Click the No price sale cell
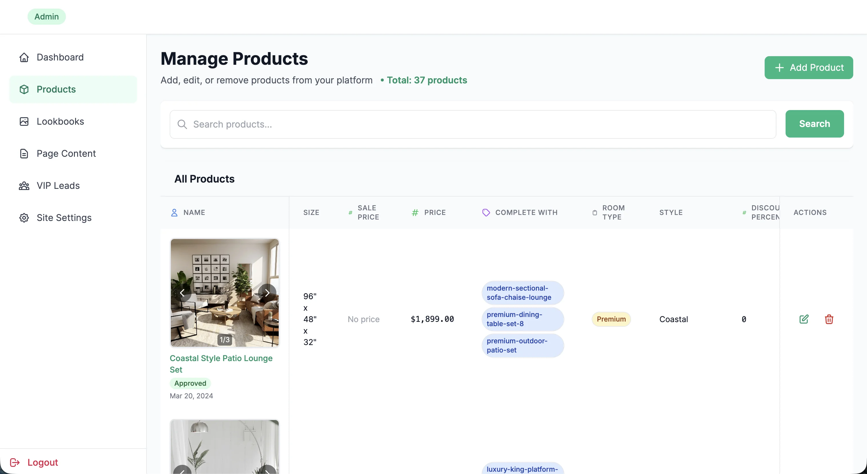This screenshot has height=474, width=867. coord(364,319)
